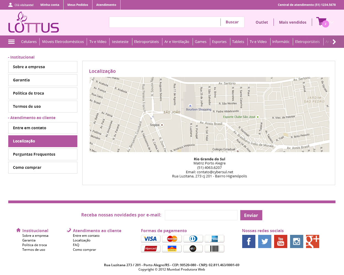Open the Instagram social icon
344x275 pixels.
tap(296, 241)
